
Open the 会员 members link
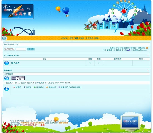pyautogui.click(x=129, y=50)
